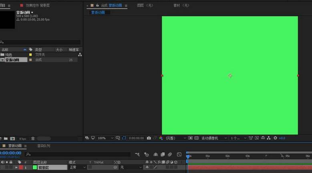Take a snapshot with the camera icon
Viewport: 312px width, 173px height.
[149, 138]
